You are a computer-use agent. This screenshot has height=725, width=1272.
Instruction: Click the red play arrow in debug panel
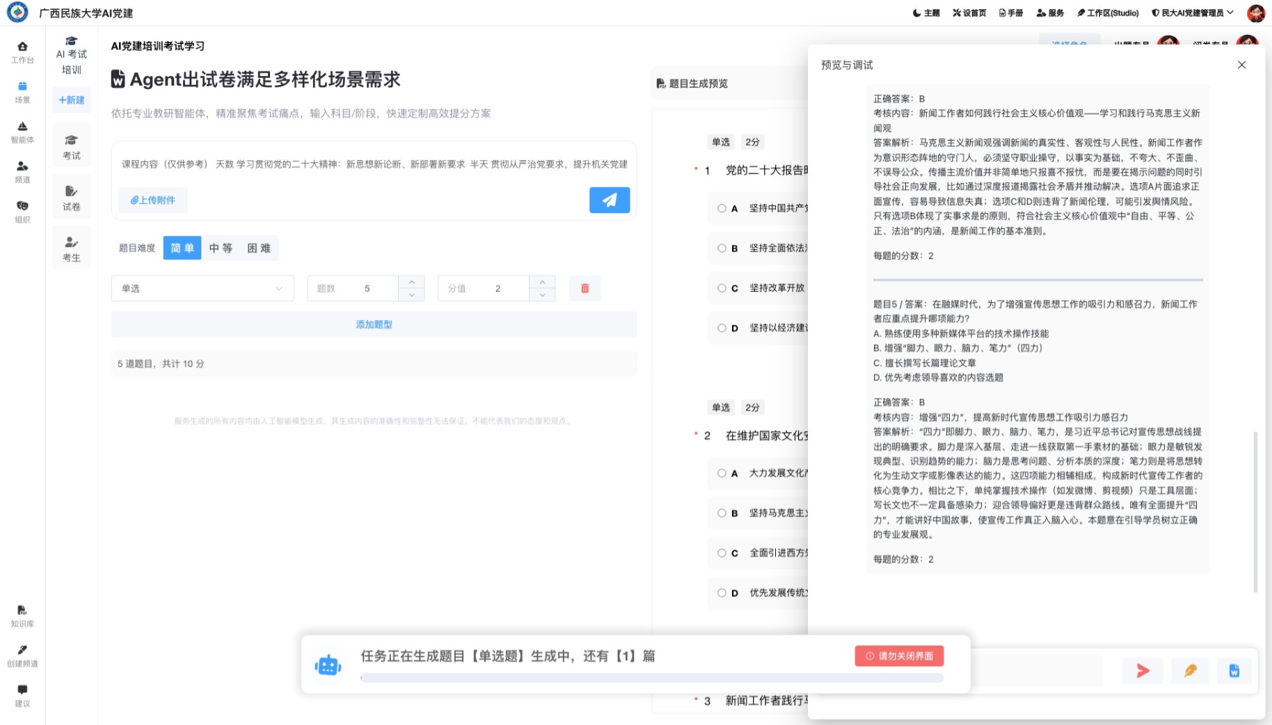(x=1143, y=671)
